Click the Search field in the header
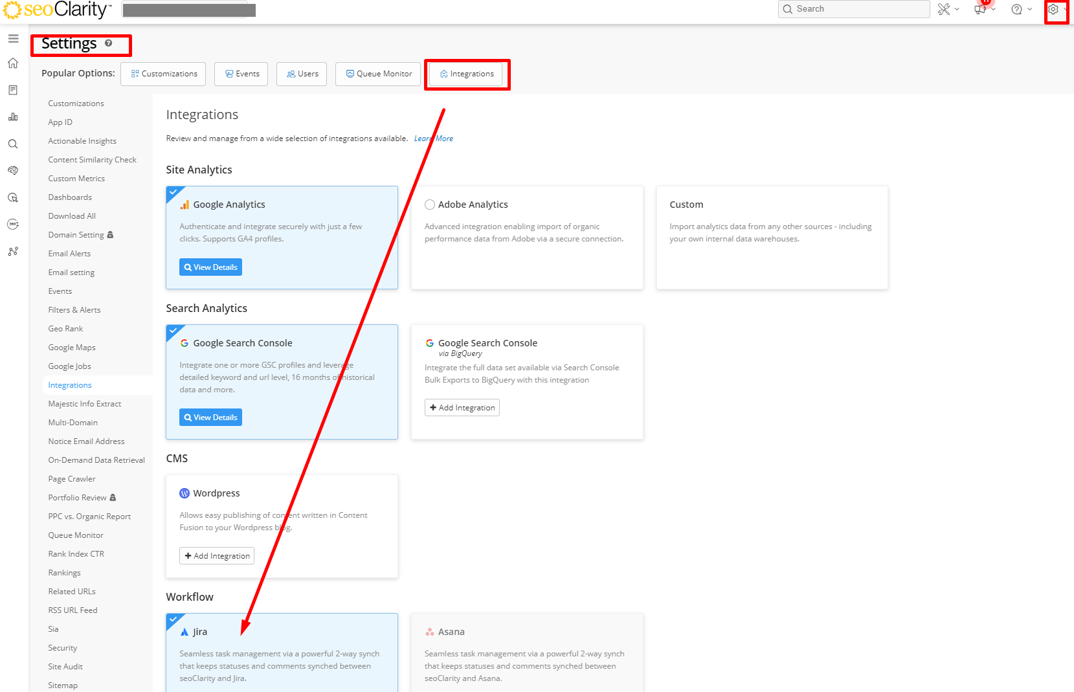Screen dimensions: 1074x692 [x=854, y=9]
